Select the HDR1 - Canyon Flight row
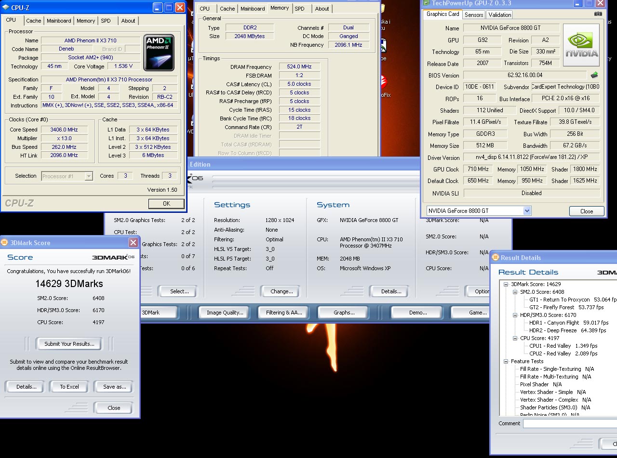The height and width of the screenshot is (458, 617). (x=569, y=323)
